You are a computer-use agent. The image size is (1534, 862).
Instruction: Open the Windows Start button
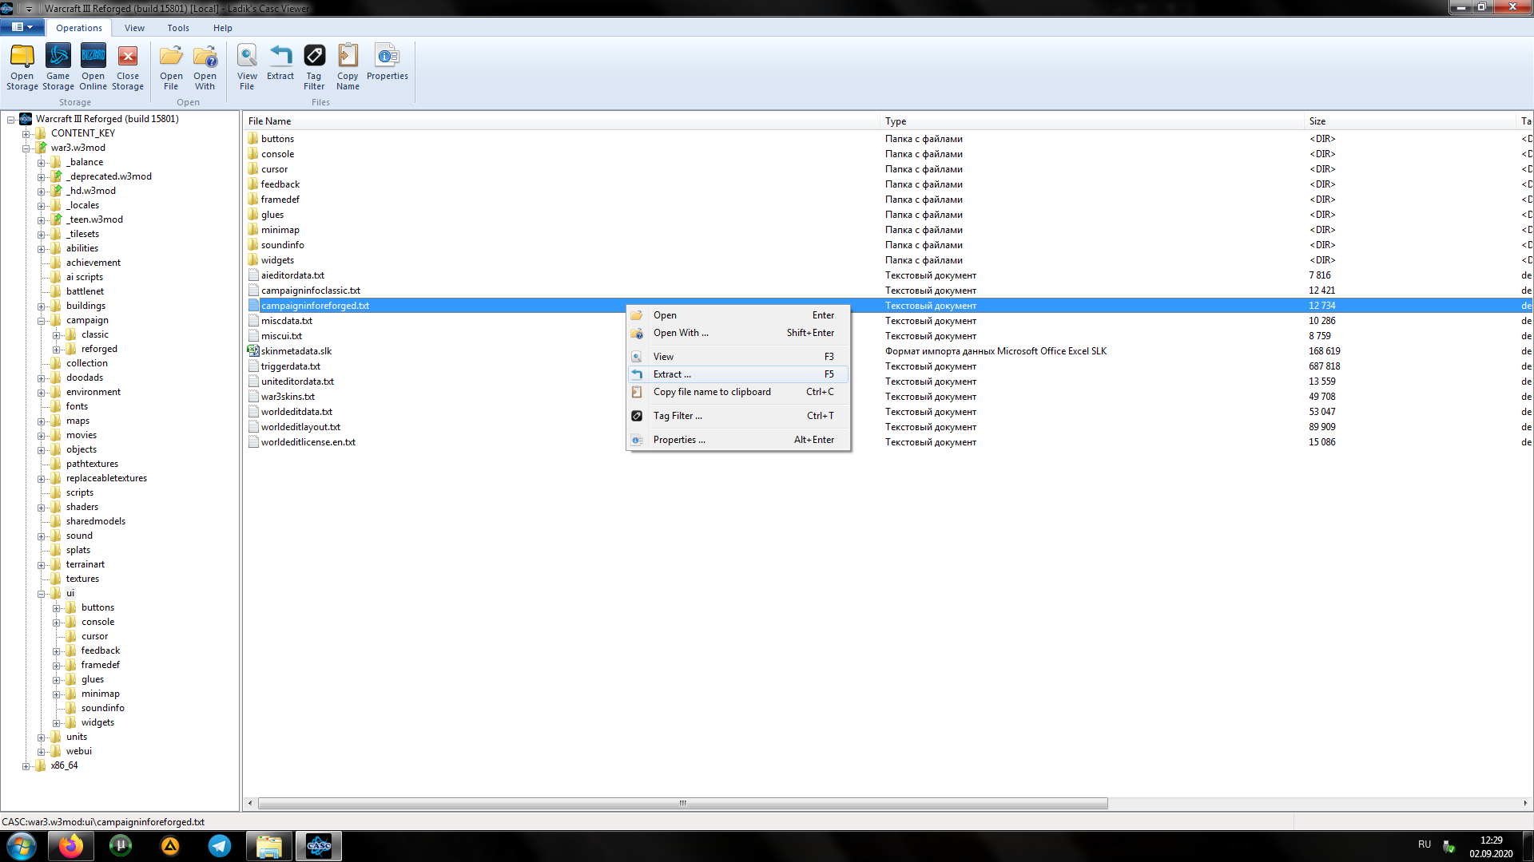coord(22,846)
